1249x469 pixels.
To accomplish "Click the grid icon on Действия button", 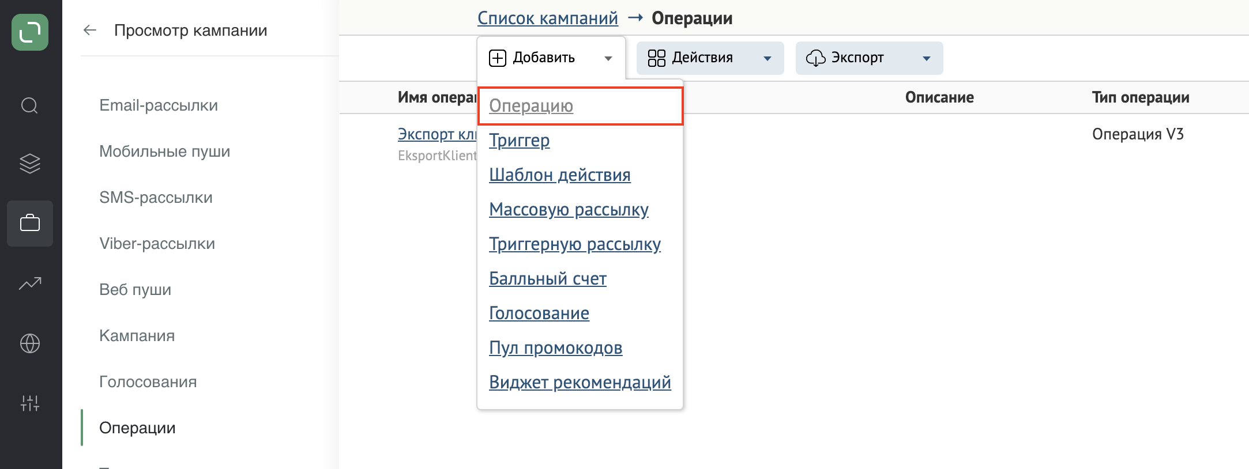I will [x=656, y=58].
